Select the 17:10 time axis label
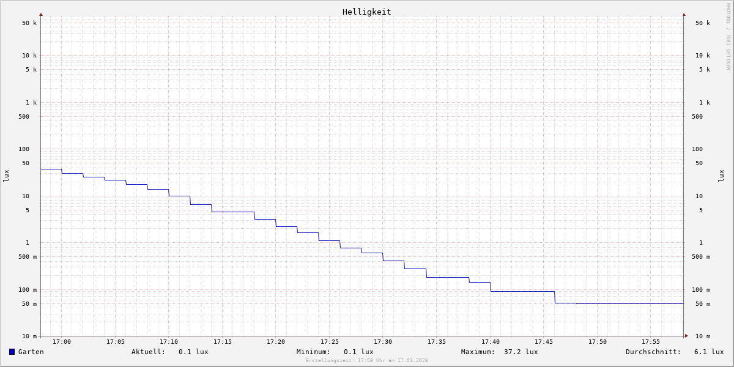Viewport: 734px width, 367px height. point(169,341)
